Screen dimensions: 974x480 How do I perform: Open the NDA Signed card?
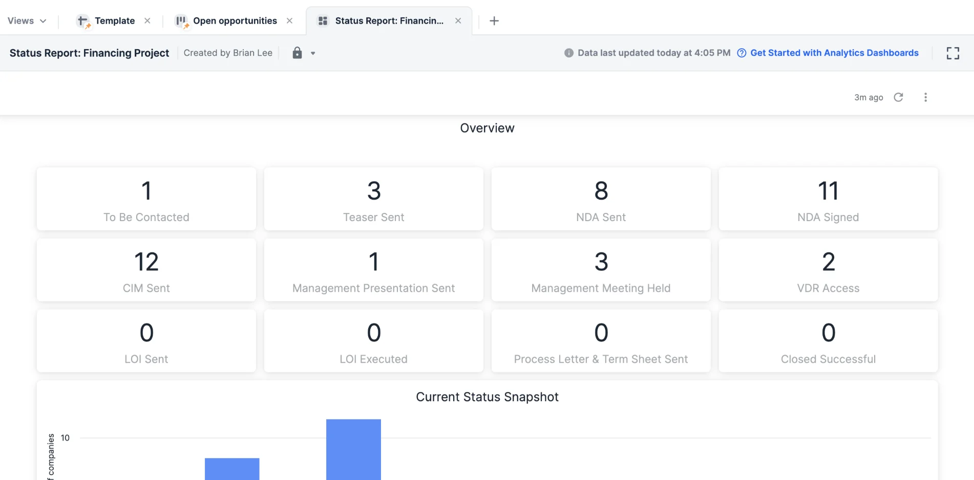coord(829,199)
